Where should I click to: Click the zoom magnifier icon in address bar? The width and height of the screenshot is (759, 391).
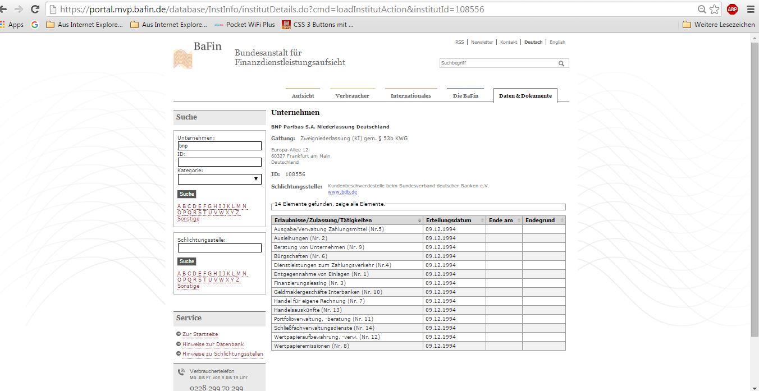pos(702,9)
